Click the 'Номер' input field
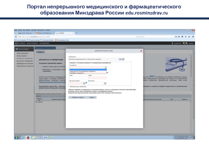Screen dimensions: 209x157 97,78
